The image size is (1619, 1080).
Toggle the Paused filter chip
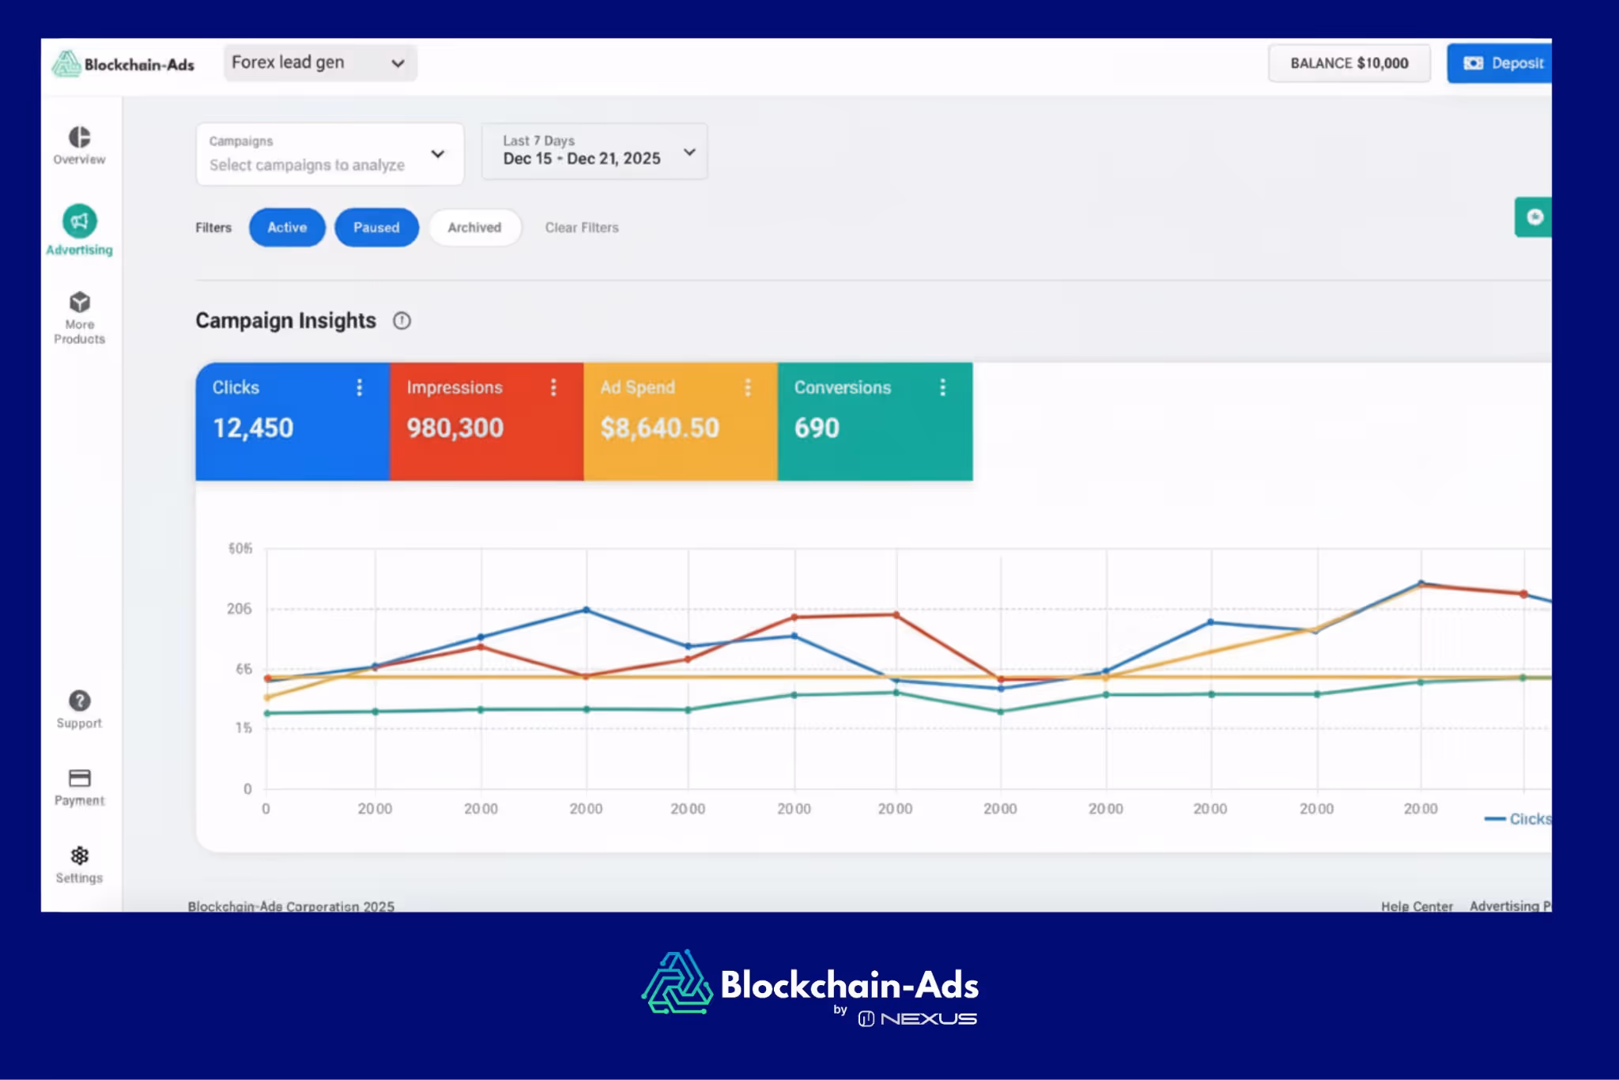pos(376,228)
